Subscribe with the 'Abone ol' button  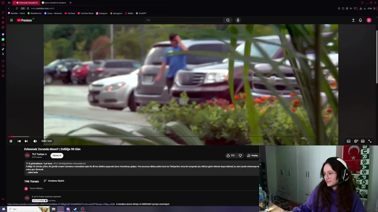tap(57, 155)
